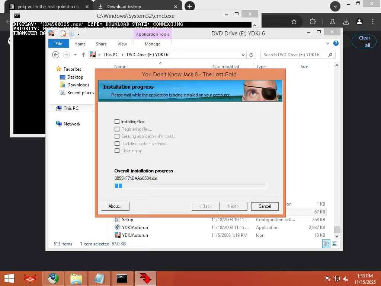Toggle the Installing files checkbox

point(117,122)
